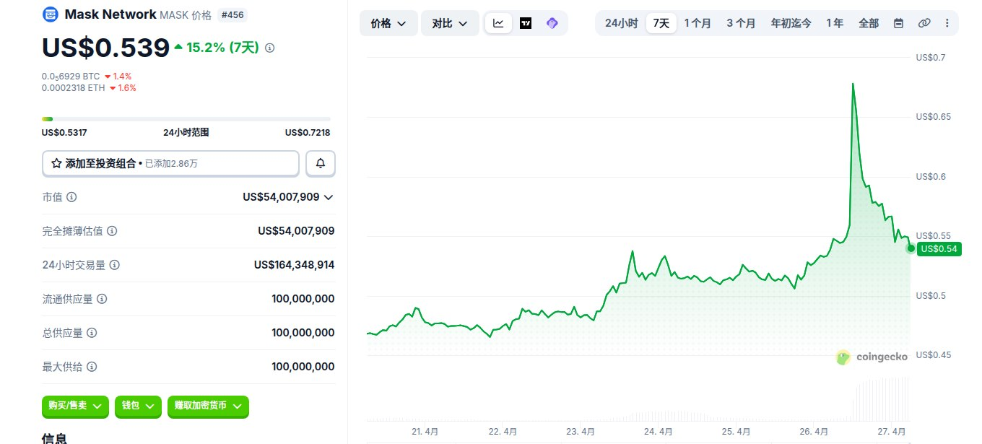Screen dimensions: 982x444
Task: Select the 1年 time range
Action: (835, 23)
